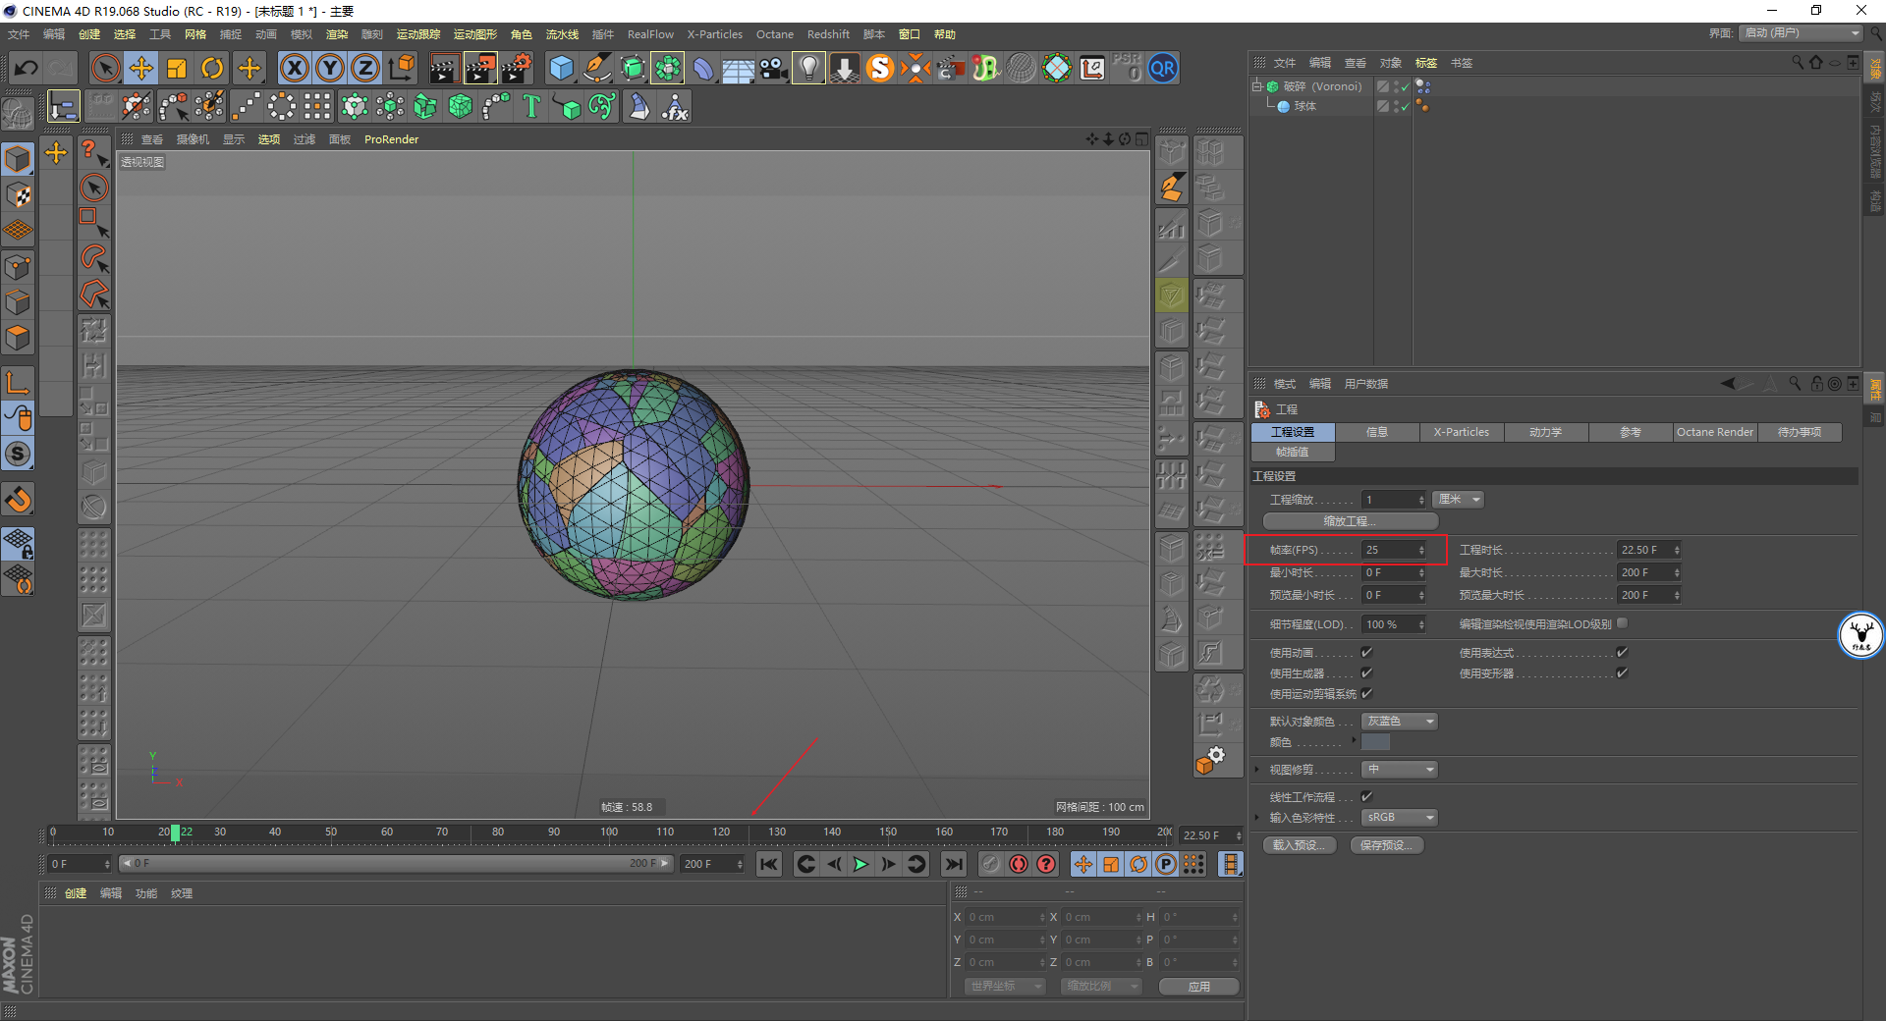
Task: Click 保存预设... button
Action: point(1387,845)
